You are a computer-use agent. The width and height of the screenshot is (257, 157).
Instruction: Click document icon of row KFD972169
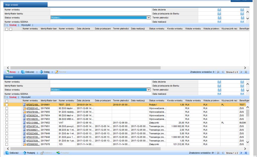[24, 105]
